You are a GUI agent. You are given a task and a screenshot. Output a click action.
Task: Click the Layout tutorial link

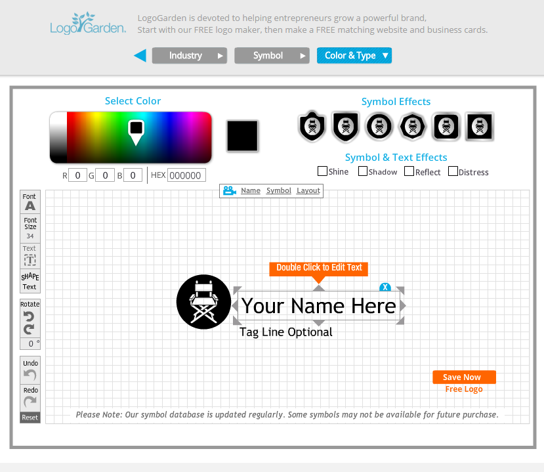pyautogui.click(x=308, y=190)
